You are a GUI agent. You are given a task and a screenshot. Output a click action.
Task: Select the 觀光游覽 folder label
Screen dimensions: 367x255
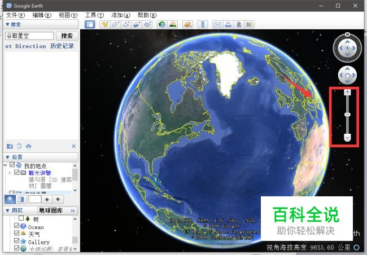[40, 173]
